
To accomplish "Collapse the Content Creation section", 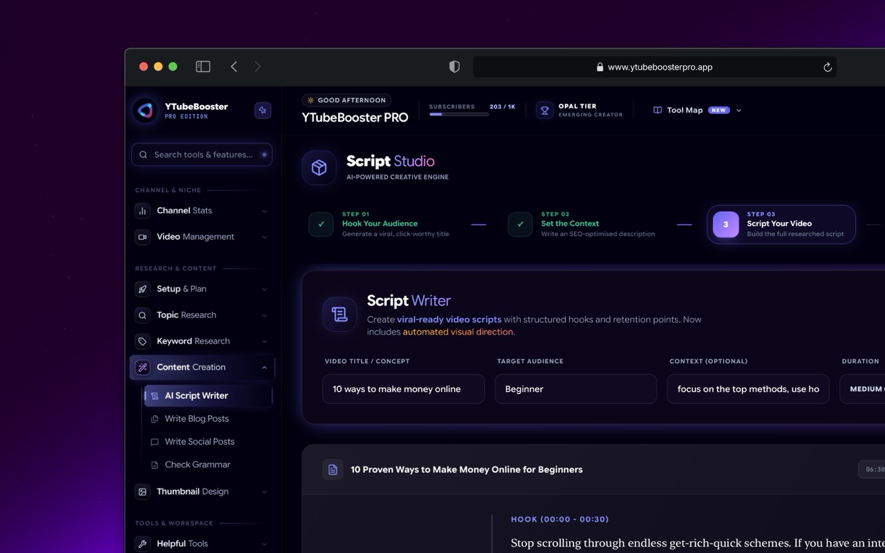I will click(x=264, y=368).
